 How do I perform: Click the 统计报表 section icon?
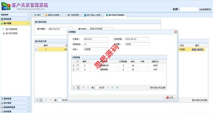[2, 103]
